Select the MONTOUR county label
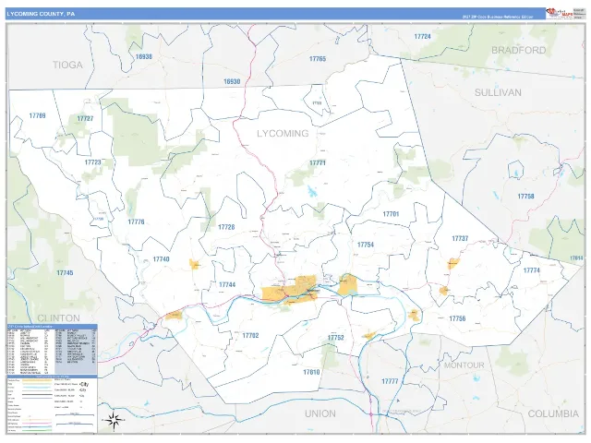The width and height of the screenshot is (591, 443). pyautogui.click(x=464, y=365)
